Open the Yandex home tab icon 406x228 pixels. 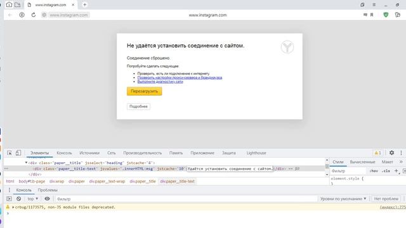click(x=9, y=4)
